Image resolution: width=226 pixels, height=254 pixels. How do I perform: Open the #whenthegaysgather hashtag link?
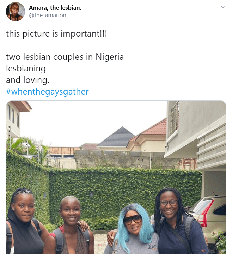coord(47,92)
